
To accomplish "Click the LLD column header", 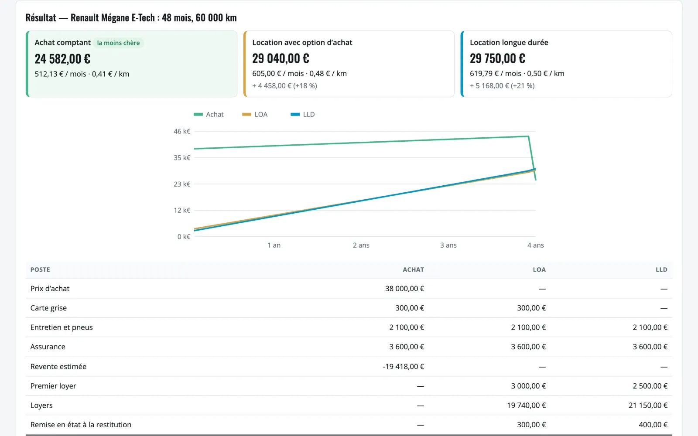I will point(661,269).
